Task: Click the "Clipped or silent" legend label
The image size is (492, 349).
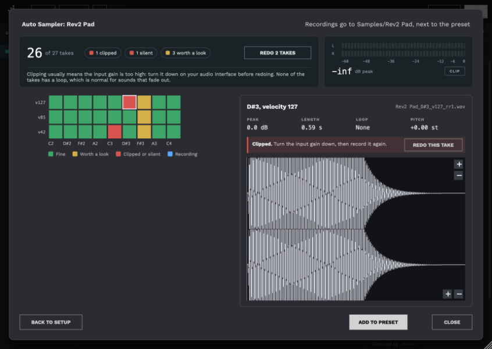Action: pyautogui.click(x=142, y=154)
